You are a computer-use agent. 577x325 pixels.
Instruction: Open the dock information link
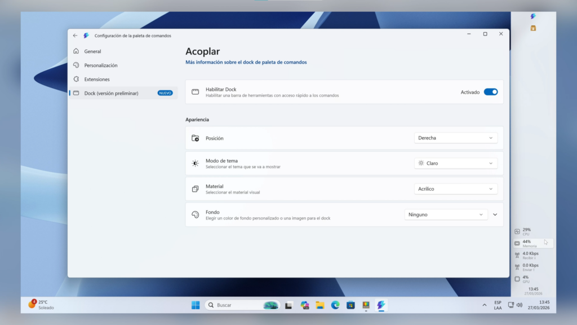245,62
